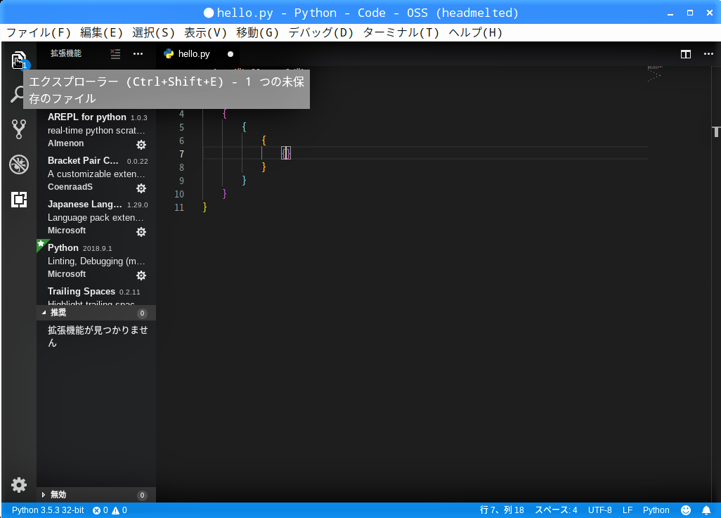
Task: Open manage gear for Python extension
Action: [x=141, y=276]
